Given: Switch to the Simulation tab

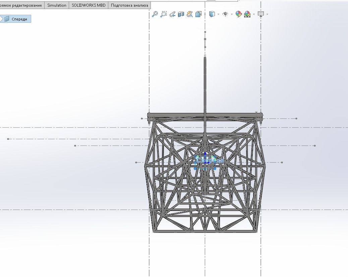Looking at the screenshot, I should tap(57, 5).
